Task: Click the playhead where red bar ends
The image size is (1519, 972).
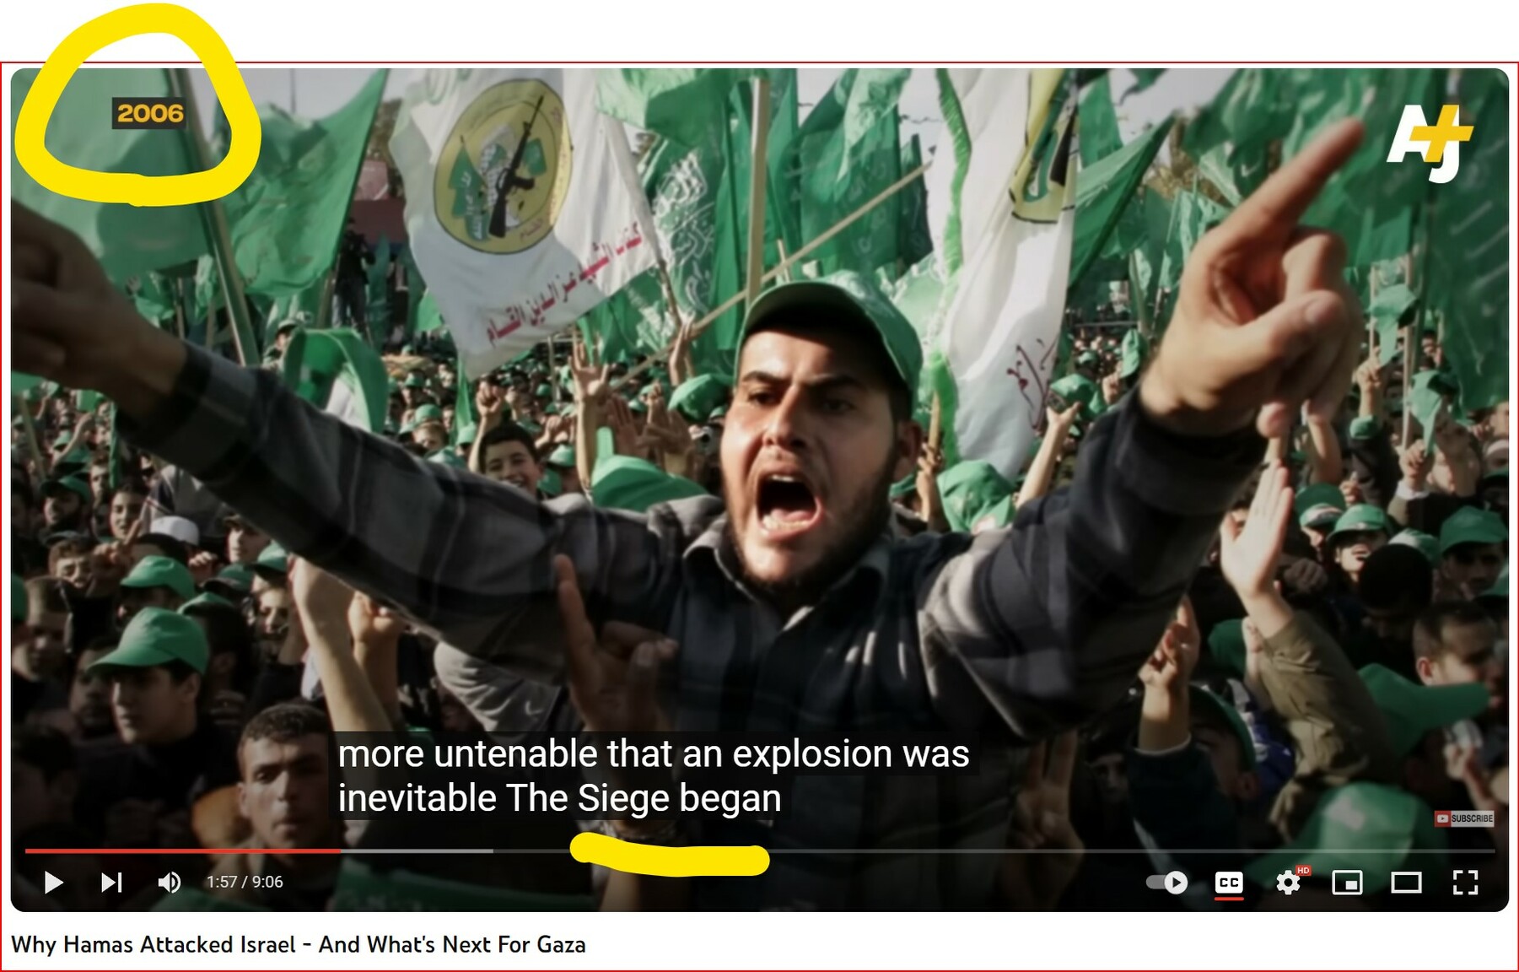Action: tap(342, 850)
